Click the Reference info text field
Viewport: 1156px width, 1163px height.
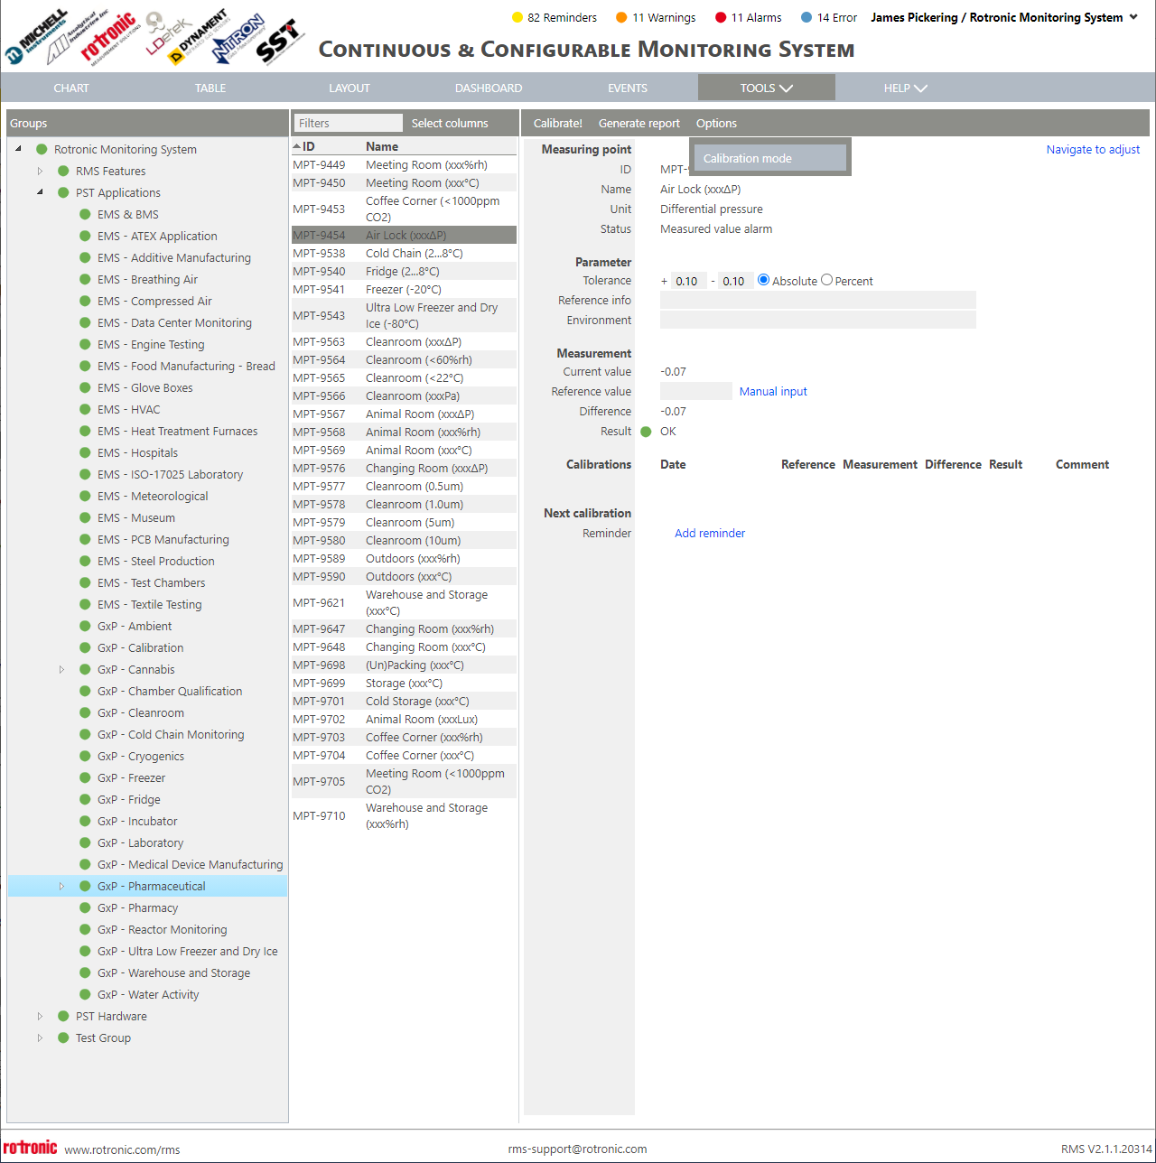click(818, 301)
